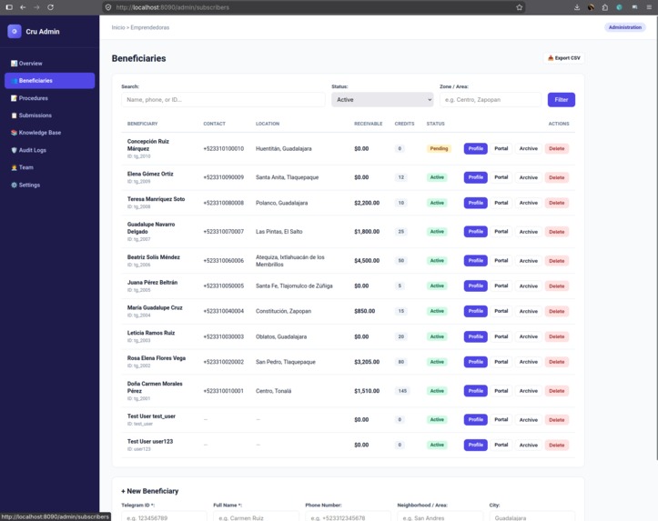This screenshot has width=658, height=521.
Task: Archive Rosa Elena Flores Vega
Action: pyautogui.click(x=529, y=362)
